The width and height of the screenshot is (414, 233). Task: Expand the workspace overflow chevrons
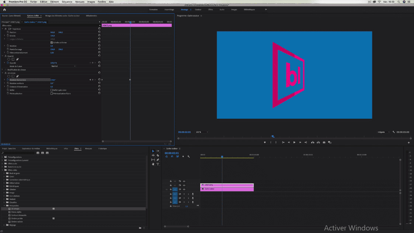pyautogui.click(x=266, y=10)
